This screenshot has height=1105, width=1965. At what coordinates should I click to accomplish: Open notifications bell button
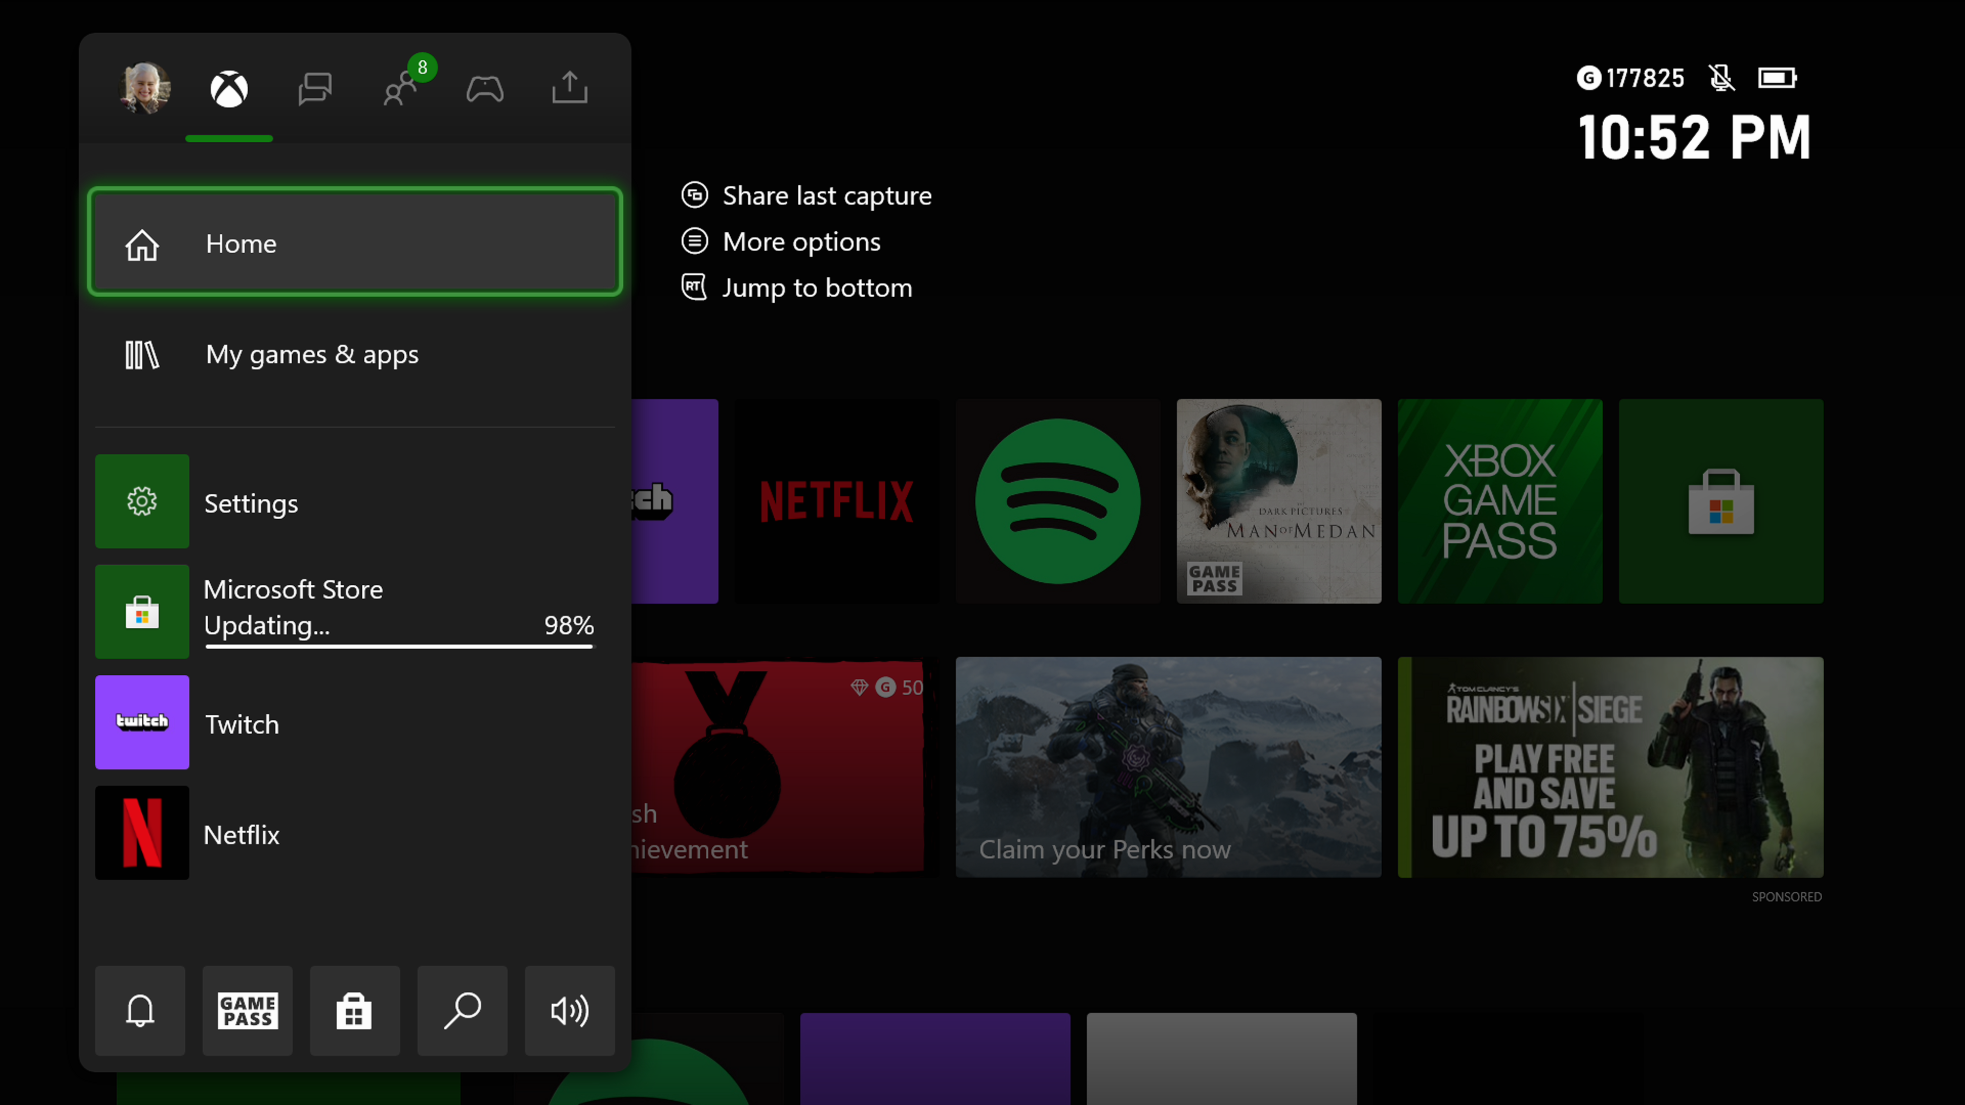pyautogui.click(x=140, y=1010)
